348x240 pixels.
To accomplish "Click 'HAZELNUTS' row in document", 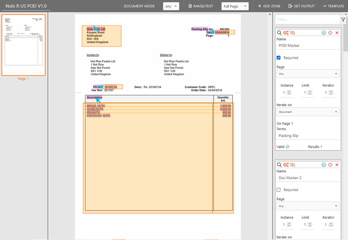I will (95, 109).
